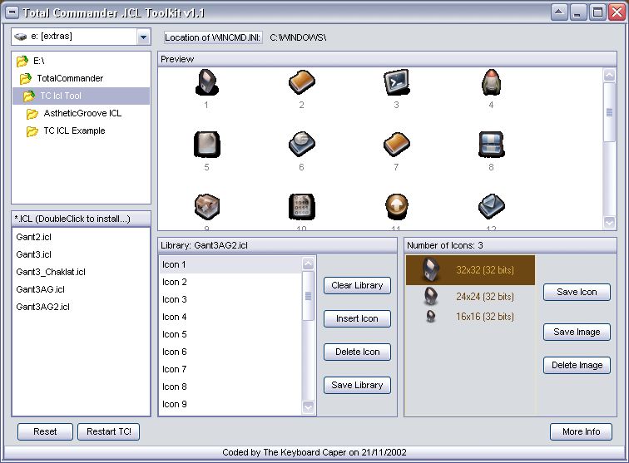Click the icon list scrollbar thumb

pyautogui.click(x=308, y=296)
